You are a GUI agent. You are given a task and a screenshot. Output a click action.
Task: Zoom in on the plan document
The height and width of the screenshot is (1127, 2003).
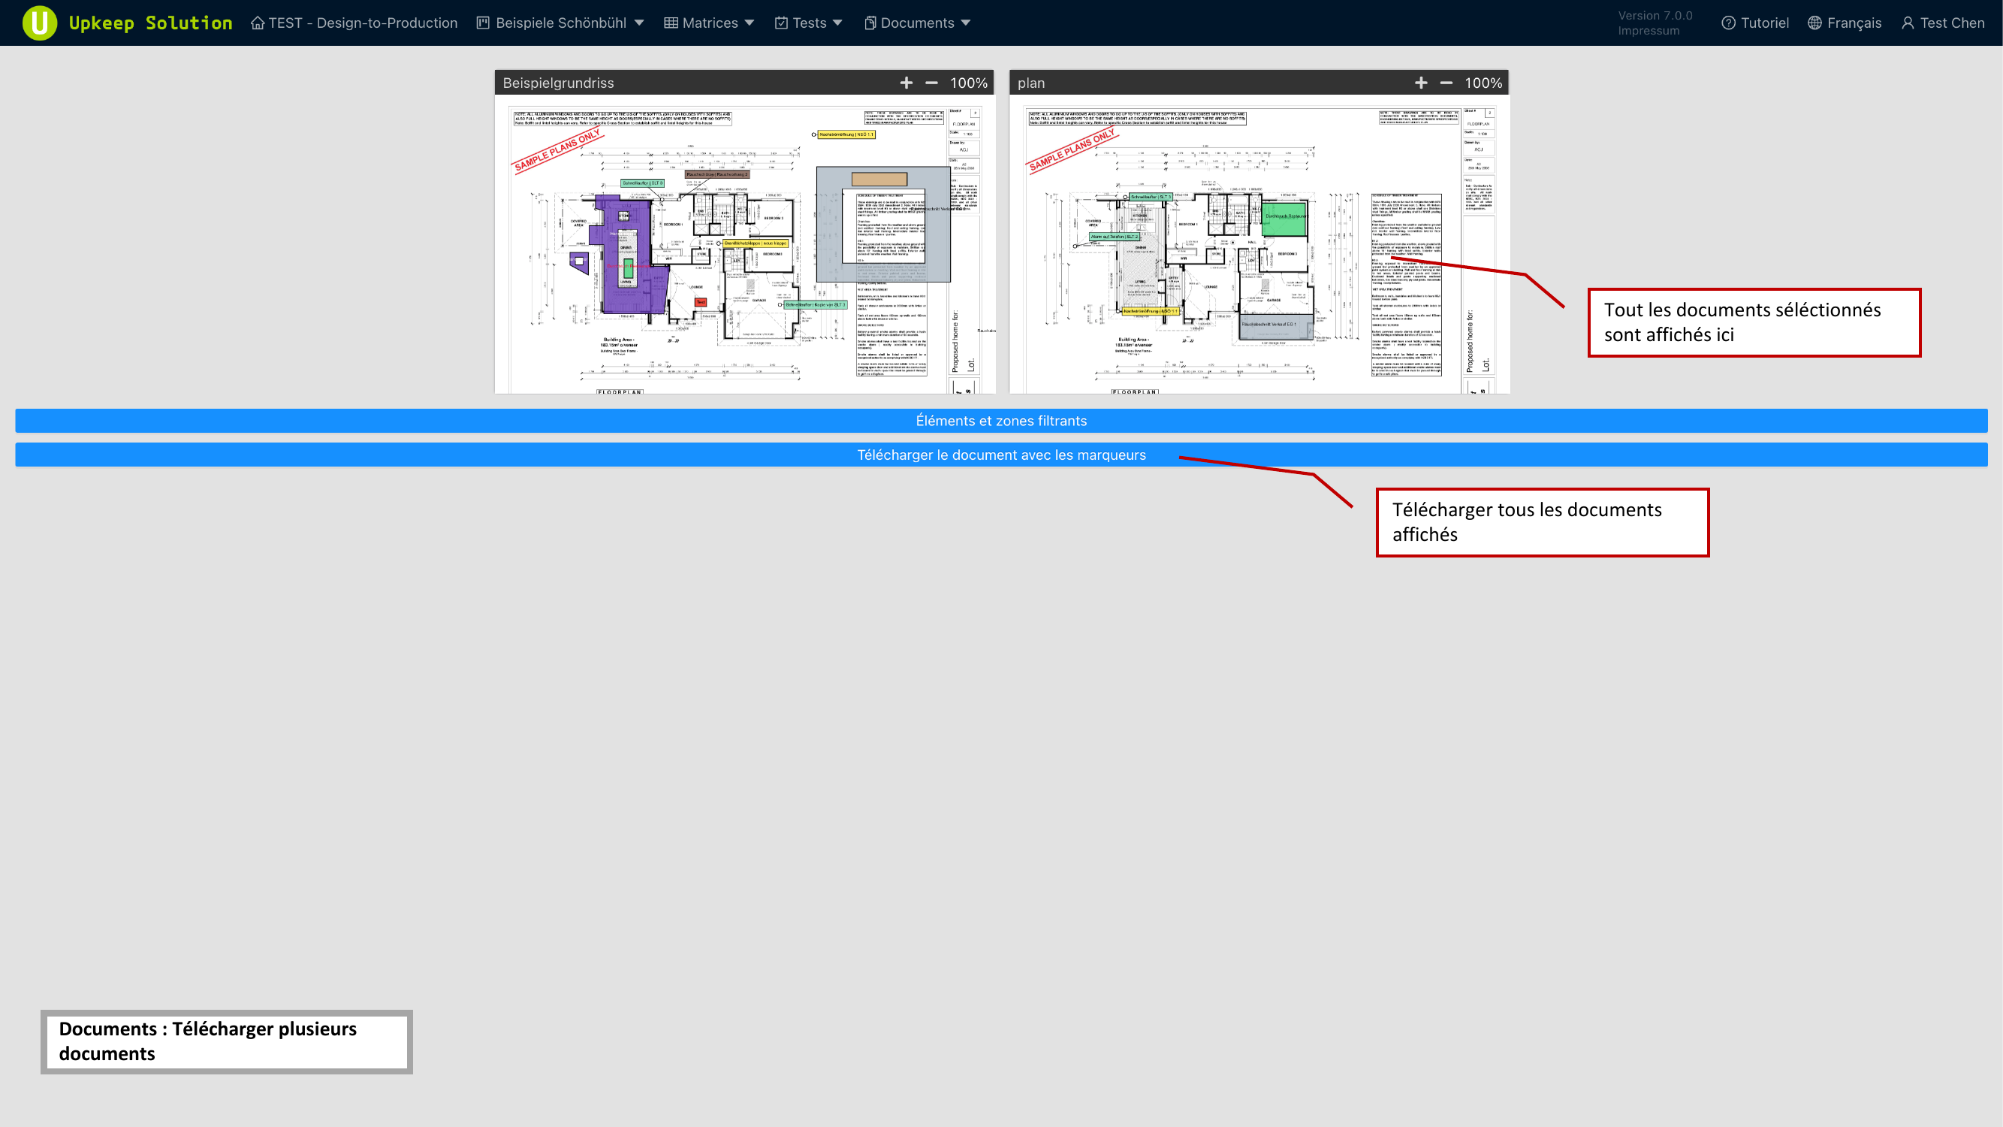click(x=1421, y=83)
